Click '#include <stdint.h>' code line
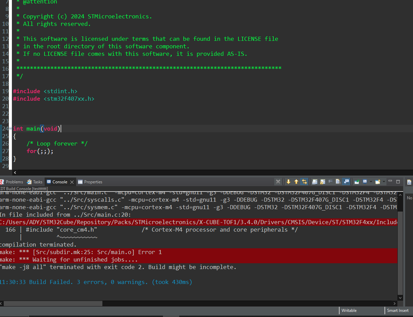Screen dimensions: 413x317 tap(45, 91)
